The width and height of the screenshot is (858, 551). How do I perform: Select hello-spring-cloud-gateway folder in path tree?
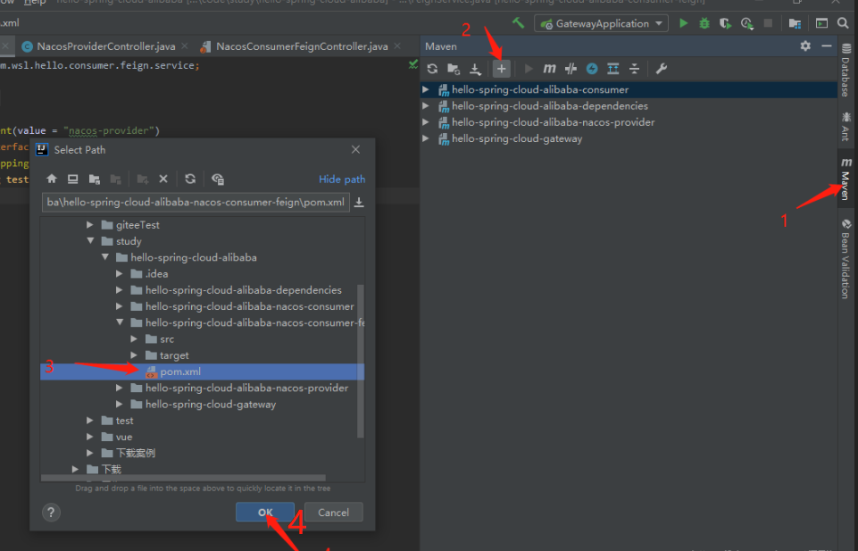pyautogui.click(x=211, y=405)
